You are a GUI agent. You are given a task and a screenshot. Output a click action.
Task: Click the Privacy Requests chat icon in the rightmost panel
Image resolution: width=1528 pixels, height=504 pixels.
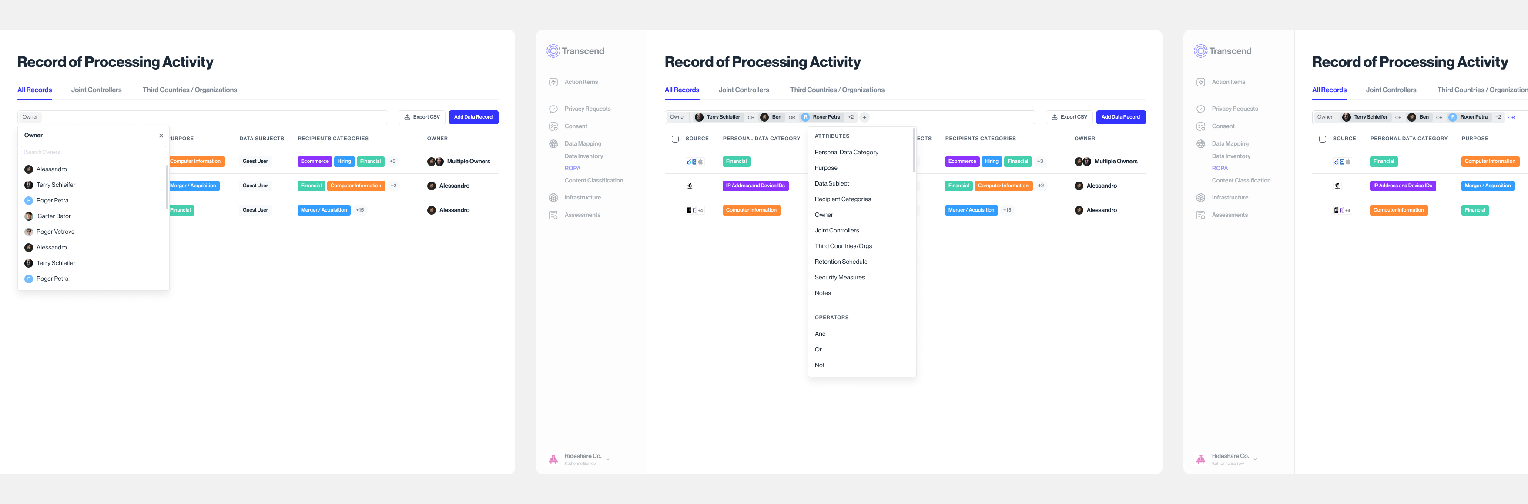point(1200,109)
